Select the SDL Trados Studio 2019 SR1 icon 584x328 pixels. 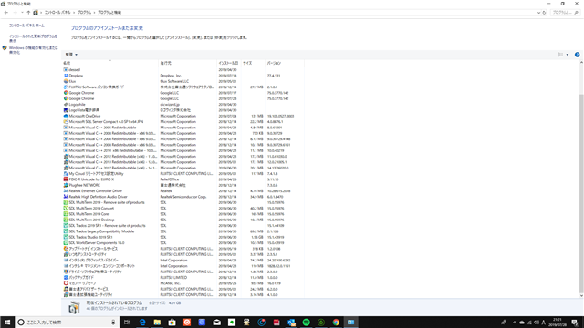coord(66,237)
